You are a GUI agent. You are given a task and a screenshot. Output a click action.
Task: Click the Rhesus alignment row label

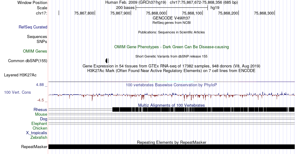tap(40, 109)
